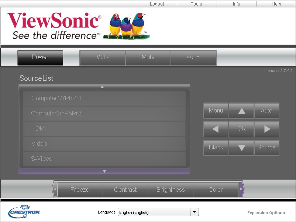Select S-Video source
The height and width of the screenshot is (222, 296).
pyautogui.click(x=104, y=159)
